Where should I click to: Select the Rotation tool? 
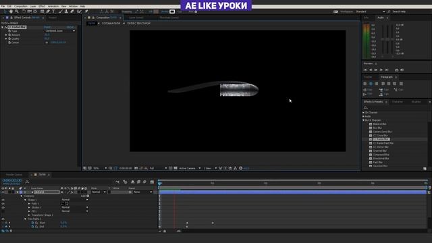[x=24, y=11]
